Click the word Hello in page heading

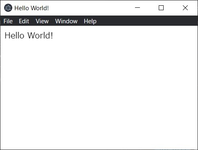pos(14,36)
